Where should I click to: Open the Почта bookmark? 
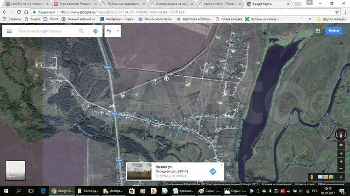pyautogui.click(x=51, y=19)
